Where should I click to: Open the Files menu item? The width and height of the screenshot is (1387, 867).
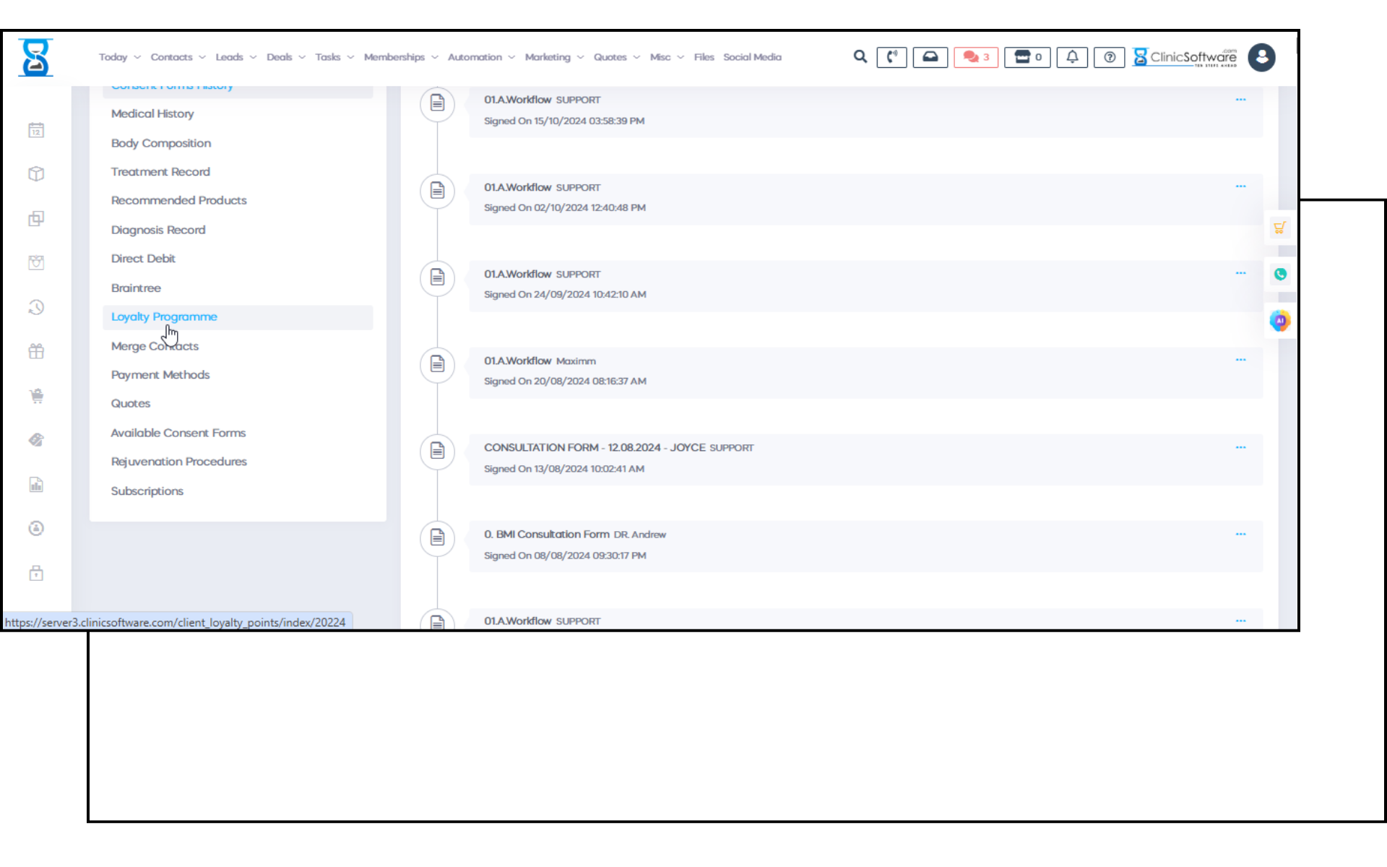pos(704,57)
